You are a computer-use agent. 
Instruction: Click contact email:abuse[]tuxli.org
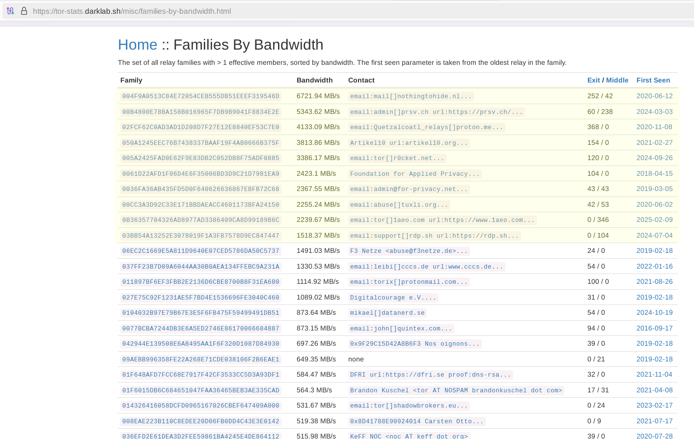pos(399,205)
